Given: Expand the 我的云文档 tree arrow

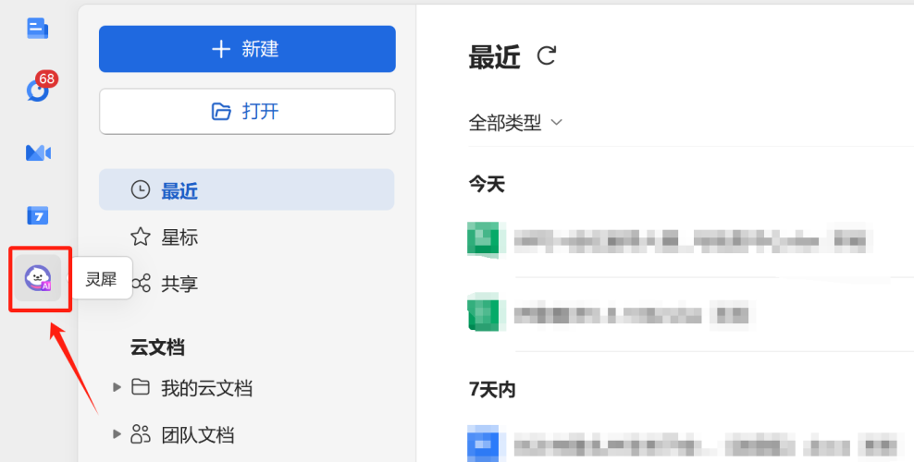Looking at the screenshot, I should 117,387.
